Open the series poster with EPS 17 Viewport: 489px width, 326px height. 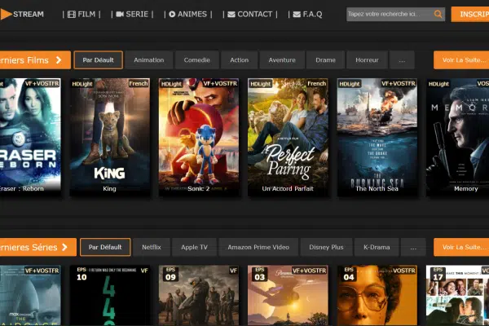coord(457,295)
